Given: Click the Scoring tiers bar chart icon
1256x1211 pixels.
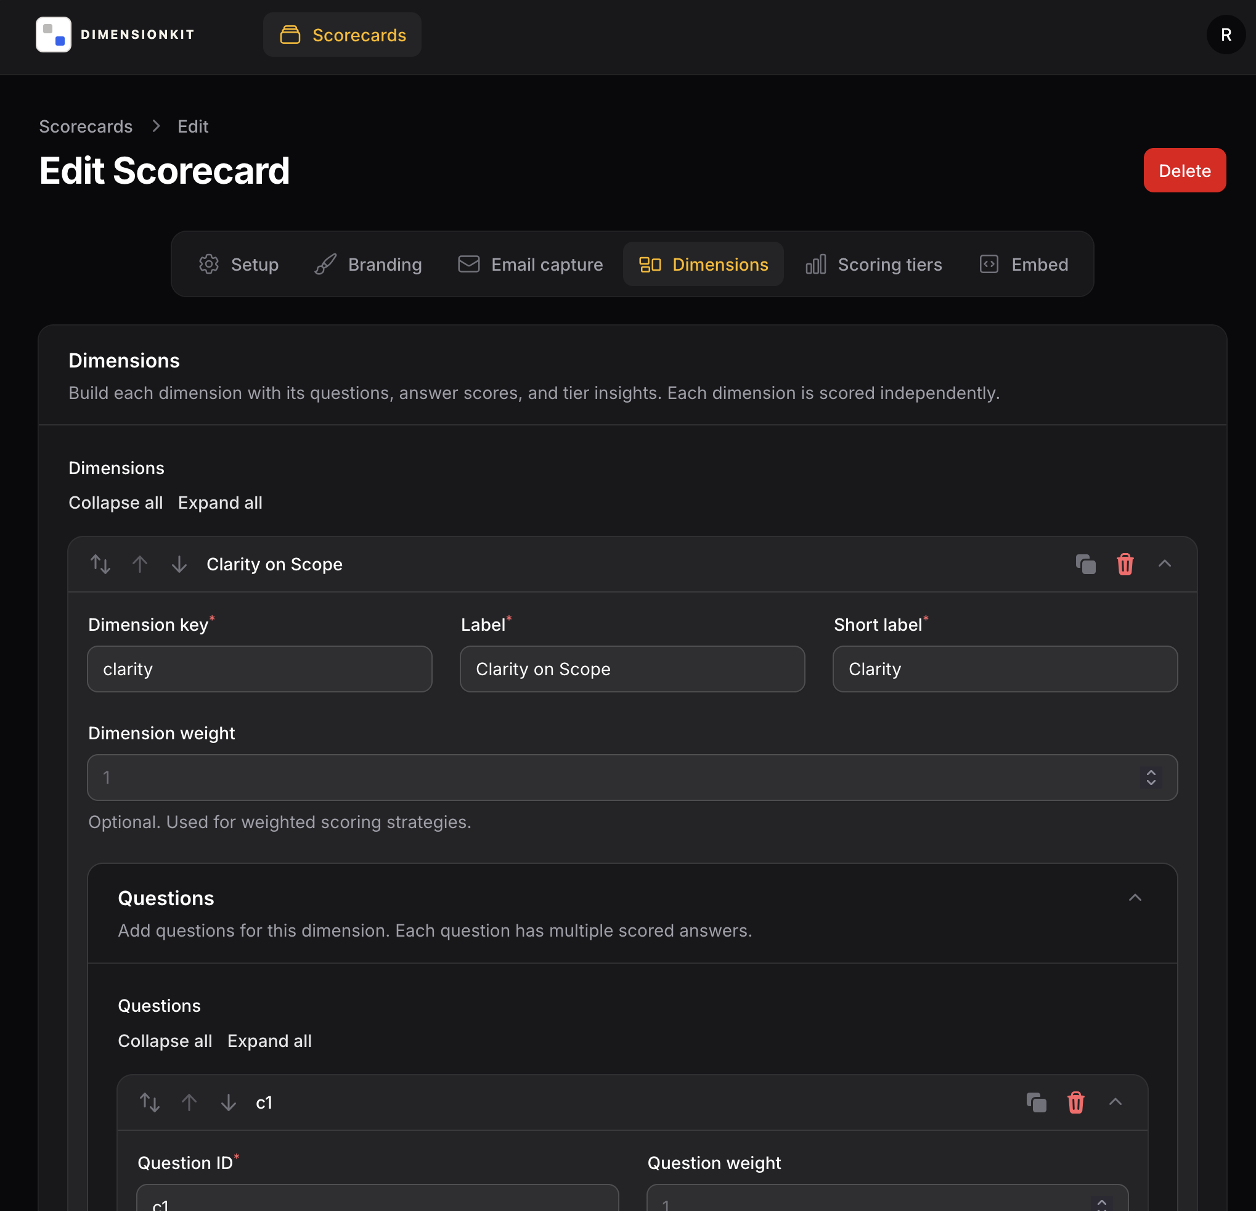Looking at the screenshot, I should click(816, 264).
